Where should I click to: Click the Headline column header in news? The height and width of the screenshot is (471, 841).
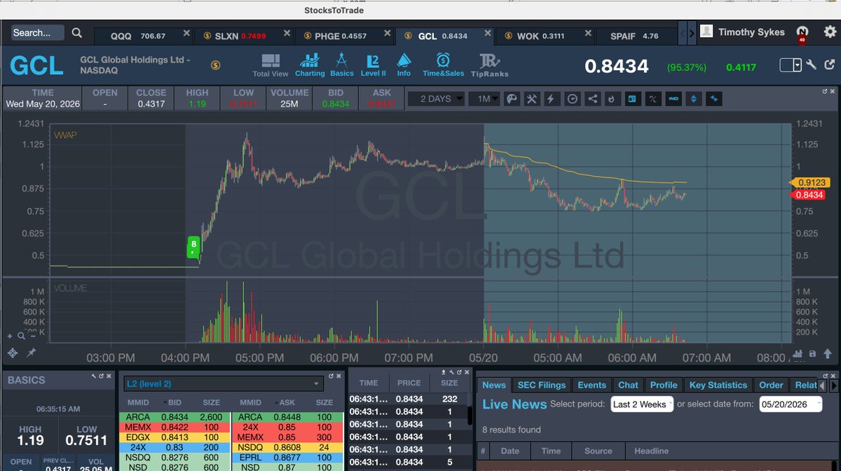click(651, 451)
